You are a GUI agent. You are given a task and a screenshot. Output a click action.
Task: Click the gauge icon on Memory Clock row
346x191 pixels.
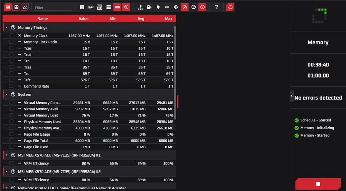(20, 35)
